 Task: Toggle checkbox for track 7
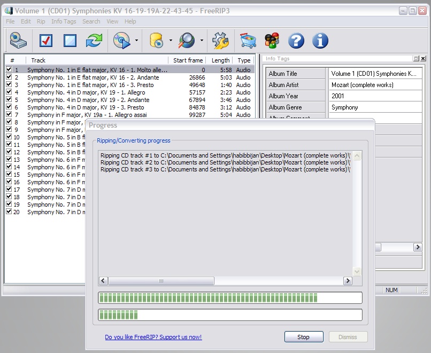point(9,114)
